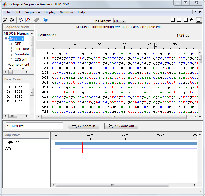The height and width of the screenshot is (196, 205).
Task: Maximize the document view layout
Action: [199, 20]
